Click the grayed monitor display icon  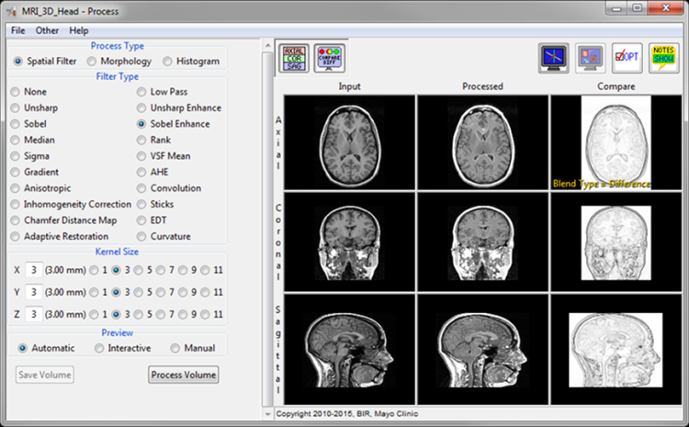(590, 58)
